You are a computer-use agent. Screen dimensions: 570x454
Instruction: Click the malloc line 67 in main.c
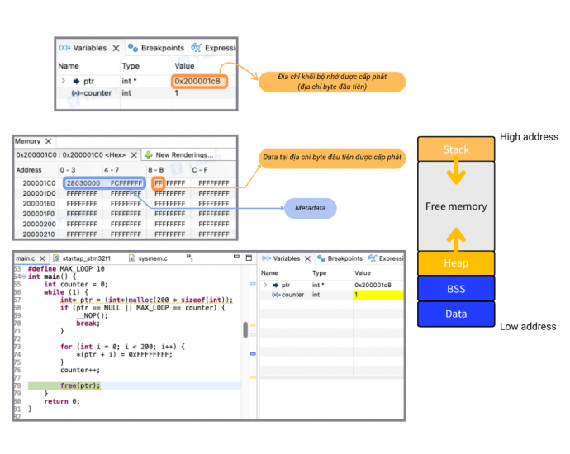[x=146, y=300]
